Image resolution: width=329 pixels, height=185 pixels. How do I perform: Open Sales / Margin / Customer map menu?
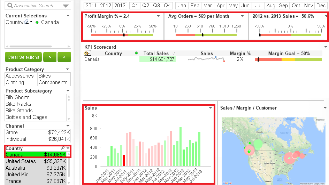(325, 108)
